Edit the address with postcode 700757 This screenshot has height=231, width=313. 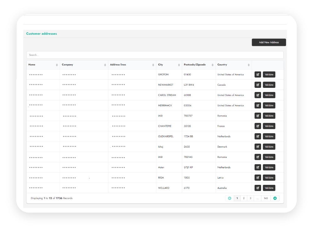[258, 116]
